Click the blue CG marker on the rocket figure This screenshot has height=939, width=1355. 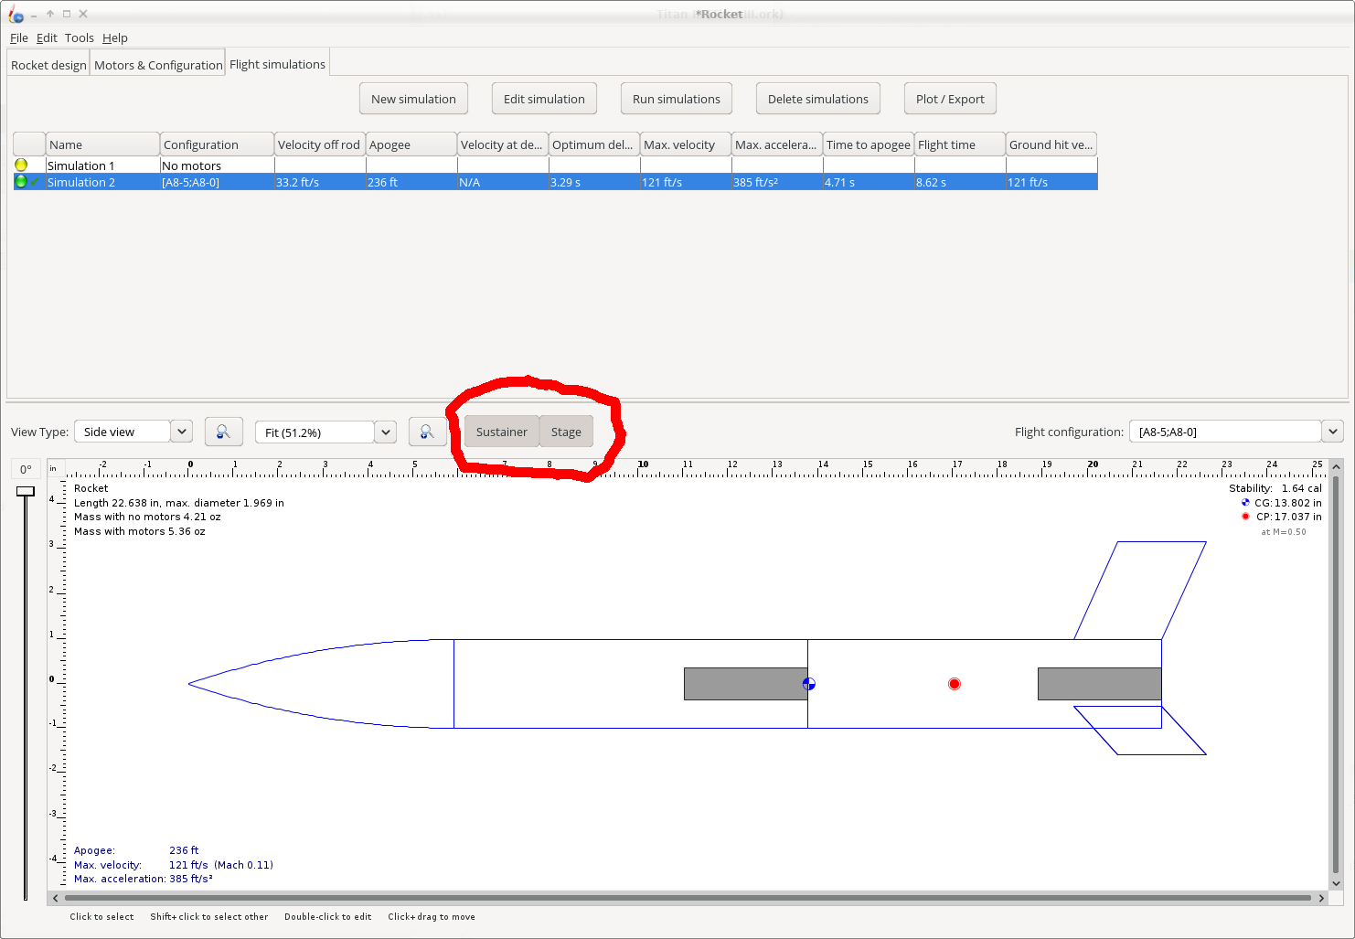pyautogui.click(x=808, y=683)
